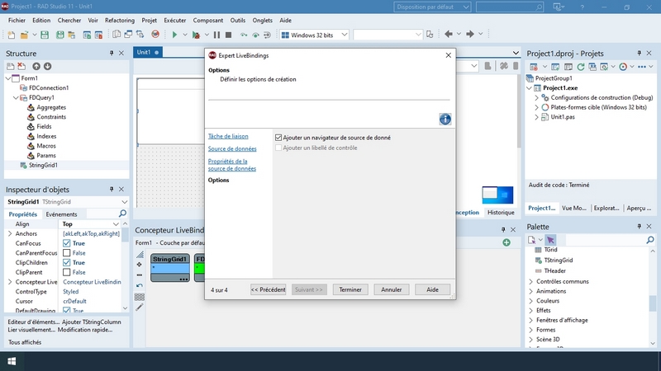Image resolution: width=661 pixels, height=371 pixels.
Task: Click the Terminer button
Action: tap(350, 289)
